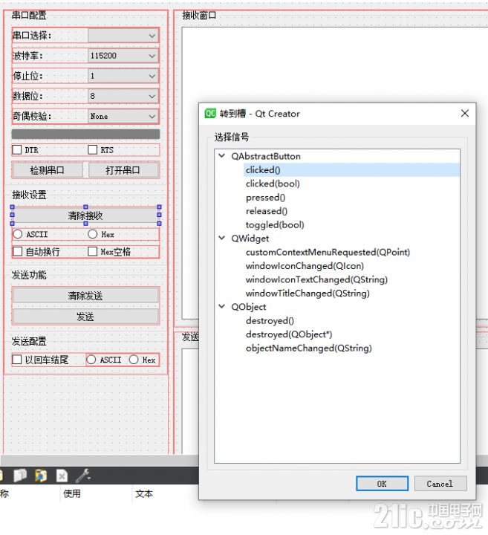Click the 发送 button
The width and height of the screenshot is (488, 535).
(x=85, y=317)
